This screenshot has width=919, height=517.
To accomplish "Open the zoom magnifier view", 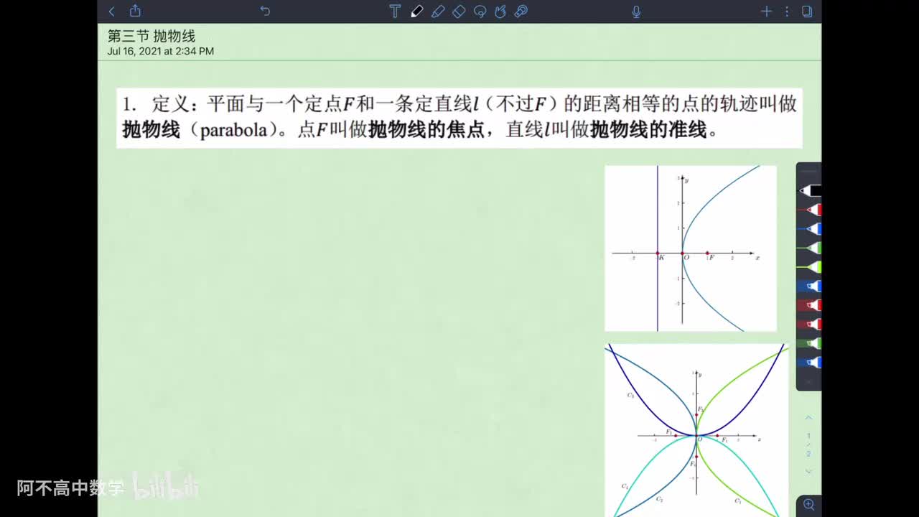I will click(x=809, y=505).
